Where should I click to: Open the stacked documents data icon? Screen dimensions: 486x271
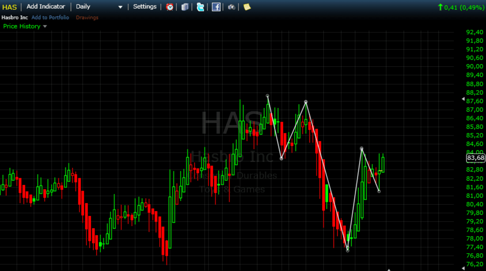pos(185,7)
